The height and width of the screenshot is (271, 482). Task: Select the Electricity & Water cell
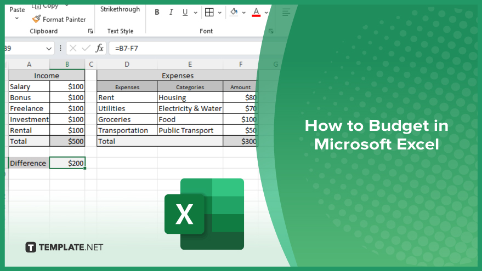click(190, 108)
